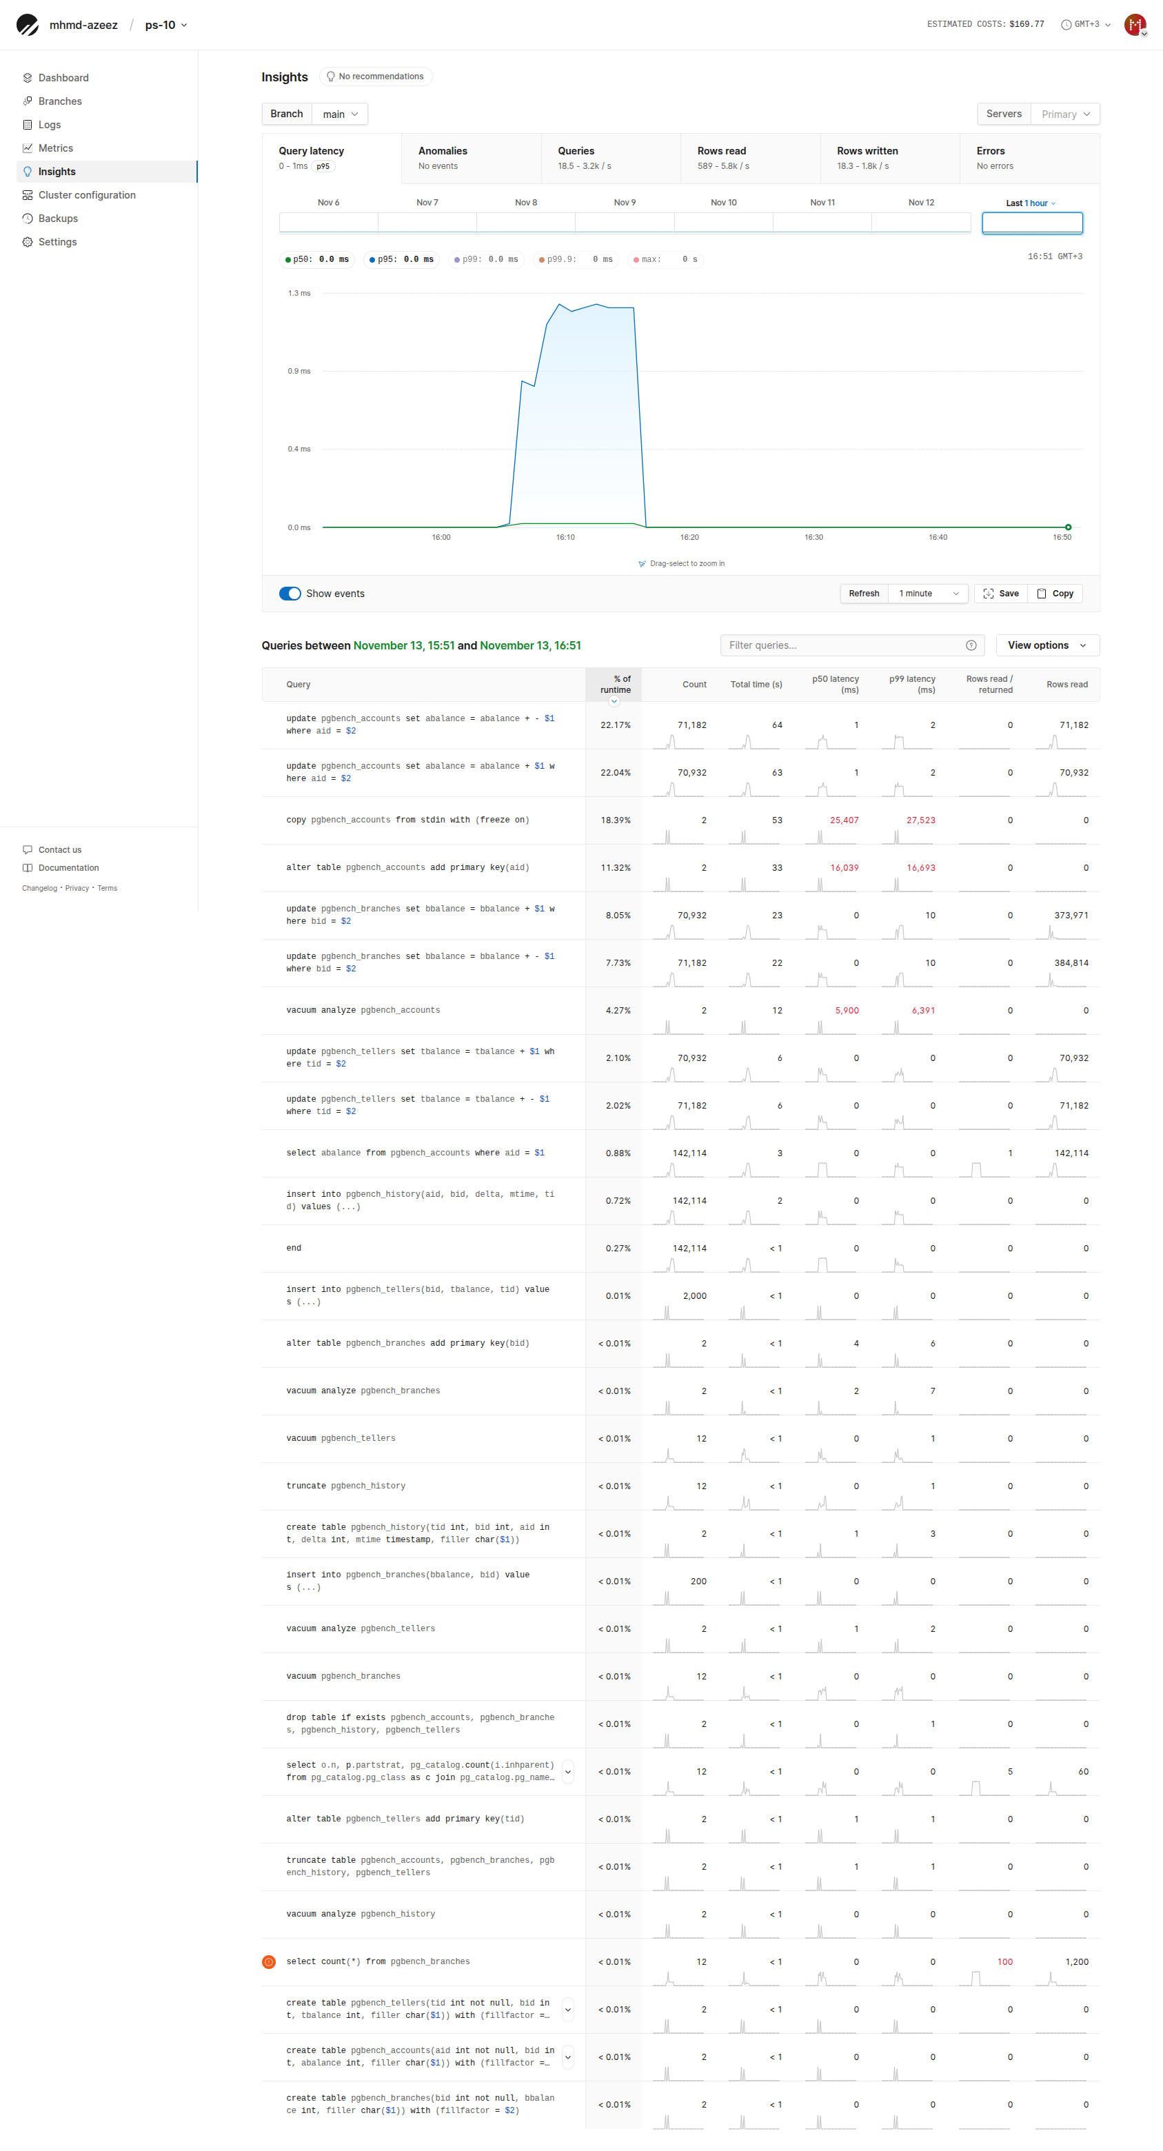Open the View options dropdown
Screen dimensions: 1163x2151
pos(1046,645)
